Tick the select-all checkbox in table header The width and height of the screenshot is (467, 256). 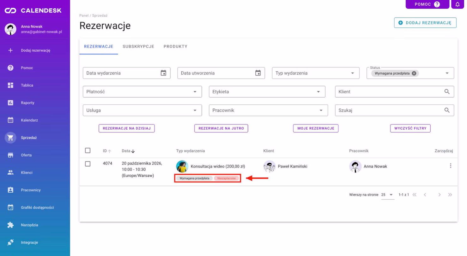pyautogui.click(x=88, y=151)
